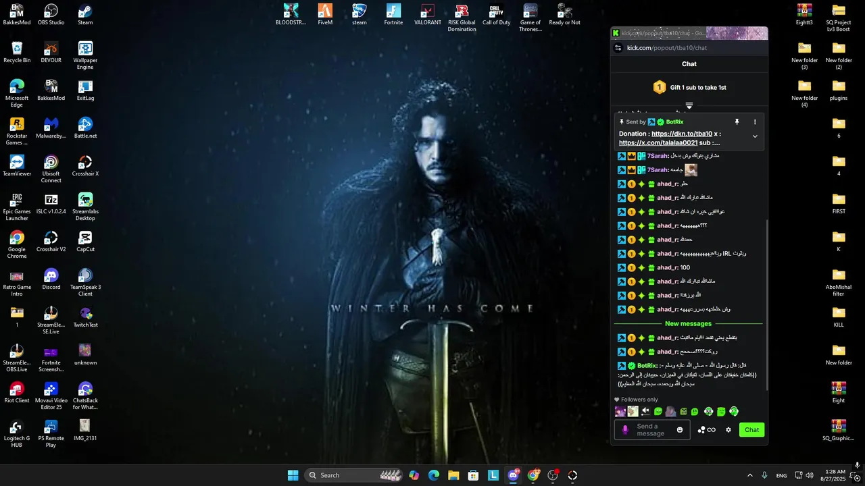Image resolution: width=865 pixels, height=486 pixels.
Task: Click the chat scrollbar
Action: point(766,304)
